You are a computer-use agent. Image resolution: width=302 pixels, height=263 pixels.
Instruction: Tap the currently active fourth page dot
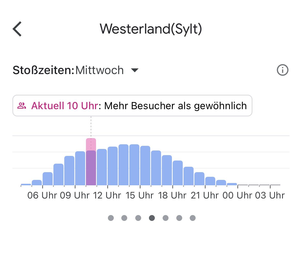click(152, 218)
